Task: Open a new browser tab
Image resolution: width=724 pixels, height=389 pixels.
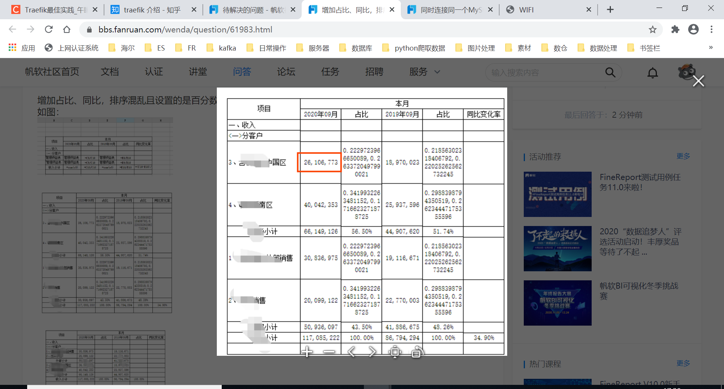Action: pos(610,10)
